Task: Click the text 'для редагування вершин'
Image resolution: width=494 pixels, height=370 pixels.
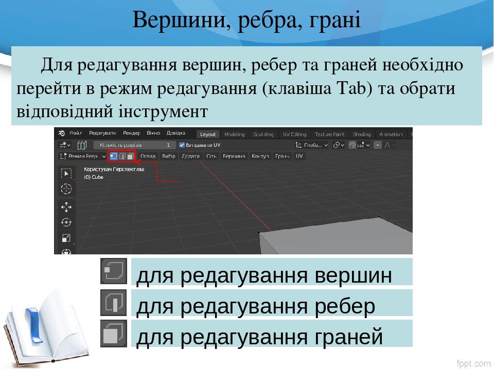Action: pos(264,275)
